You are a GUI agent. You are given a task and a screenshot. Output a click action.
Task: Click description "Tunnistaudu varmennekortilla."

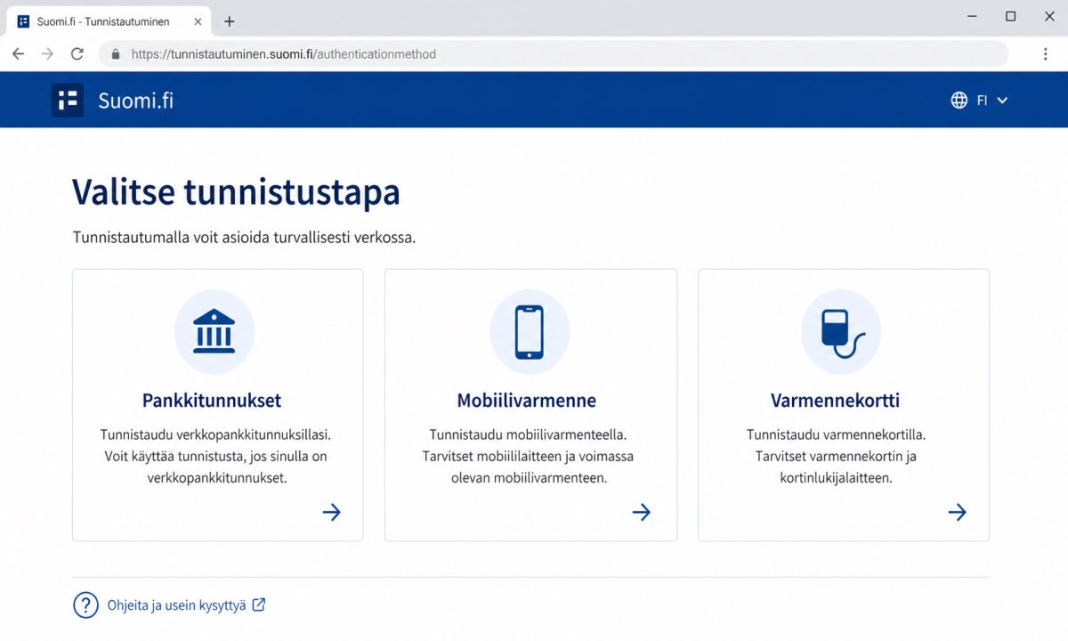pyautogui.click(x=837, y=435)
